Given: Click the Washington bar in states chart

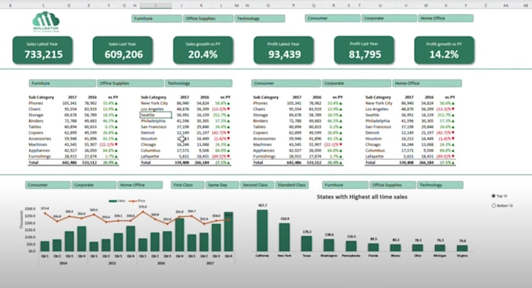Looking at the screenshot, I should pos(329,245).
